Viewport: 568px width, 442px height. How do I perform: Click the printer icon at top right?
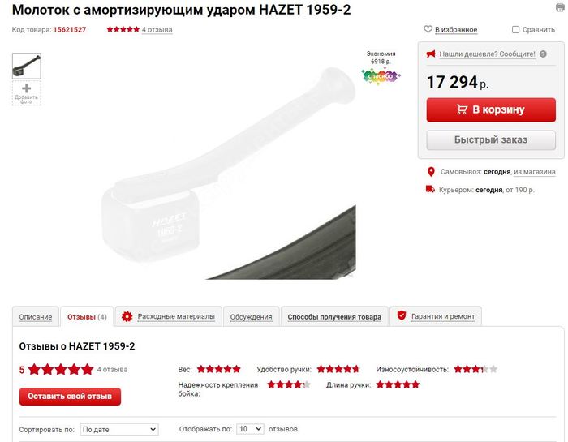(561, 7)
